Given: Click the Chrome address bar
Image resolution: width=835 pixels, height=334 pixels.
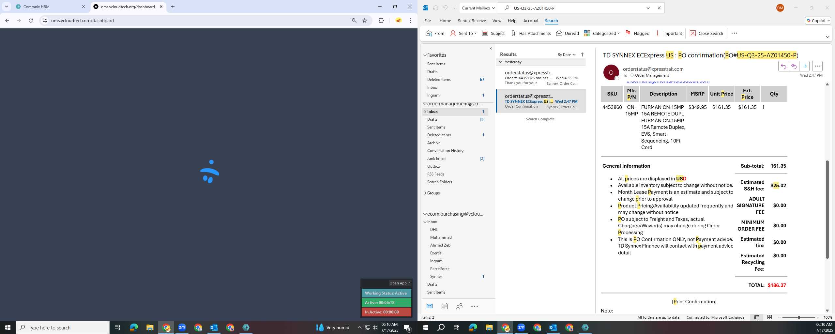Looking at the screenshot, I should (x=198, y=21).
